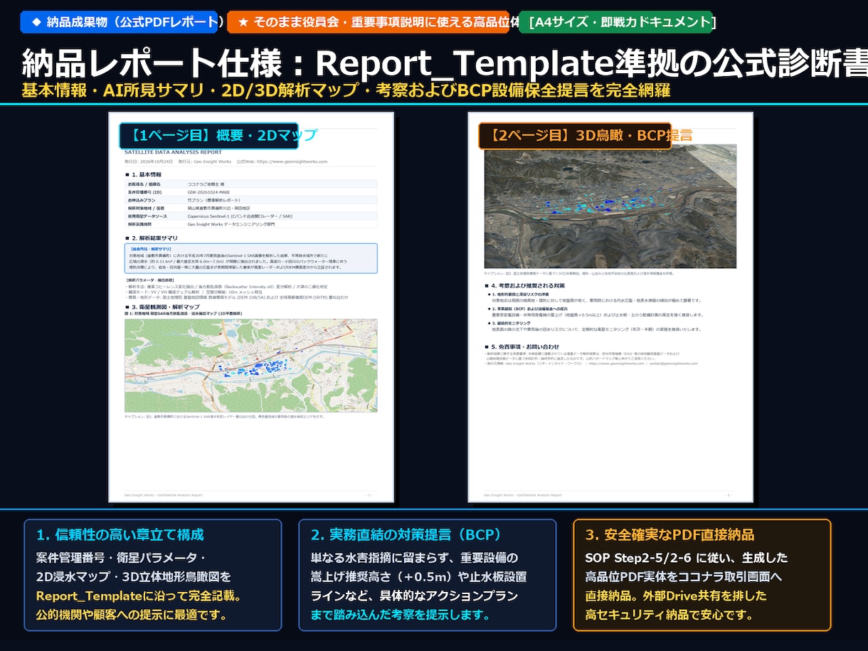868x651 pixels.
Task: Click the page 2 Confidential Analysis Report footer
Action: [523, 494]
